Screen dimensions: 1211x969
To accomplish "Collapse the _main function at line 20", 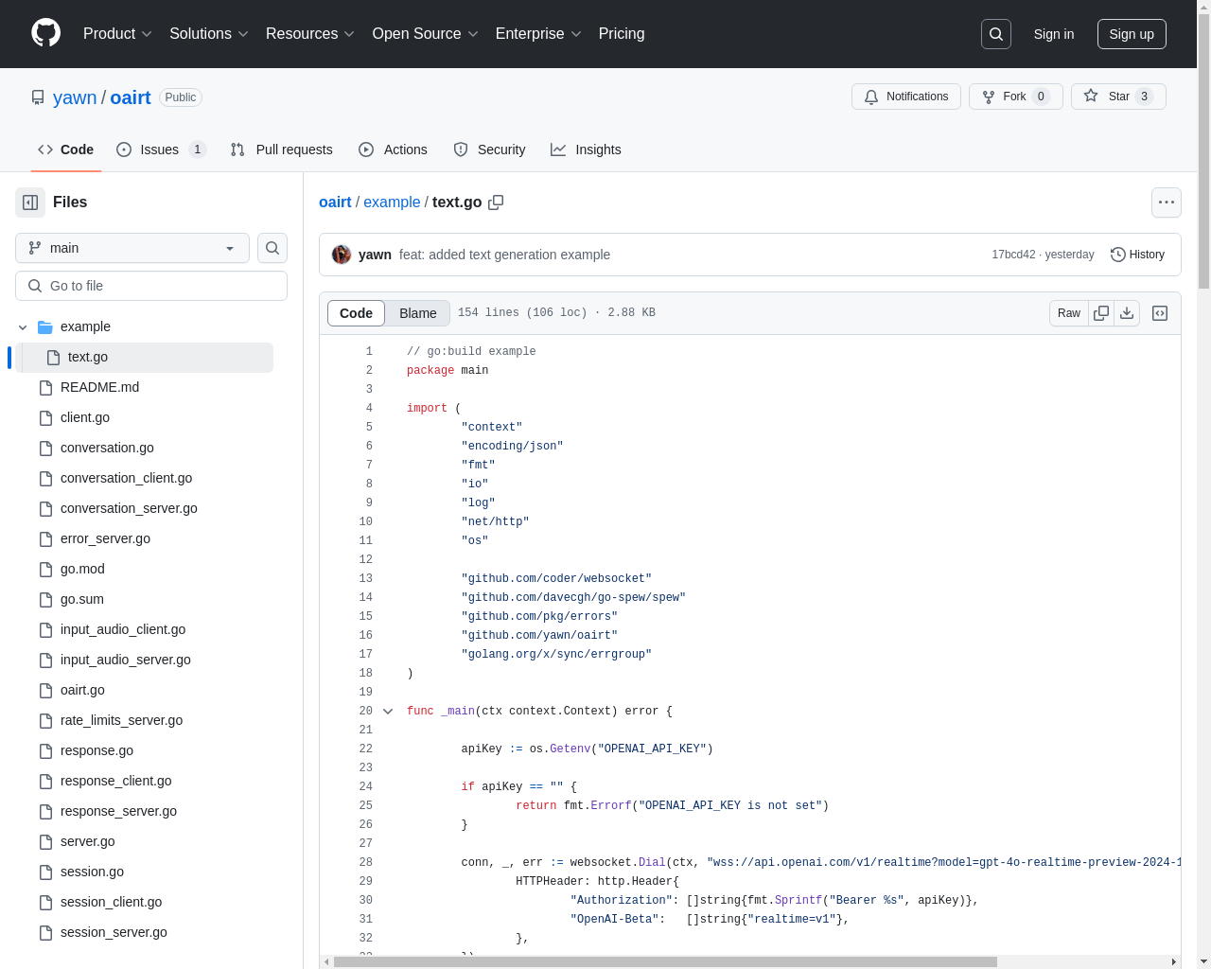I will click(388, 712).
